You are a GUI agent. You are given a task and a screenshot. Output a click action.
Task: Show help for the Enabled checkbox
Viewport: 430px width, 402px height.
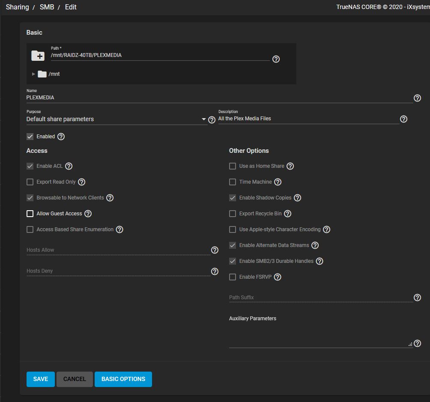click(x=61, y=137)
